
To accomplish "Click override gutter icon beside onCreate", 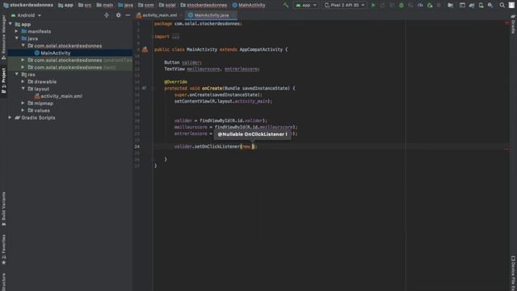I will [x=144, y=88].
